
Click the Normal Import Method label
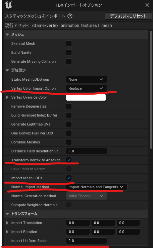tap(30, 187)
